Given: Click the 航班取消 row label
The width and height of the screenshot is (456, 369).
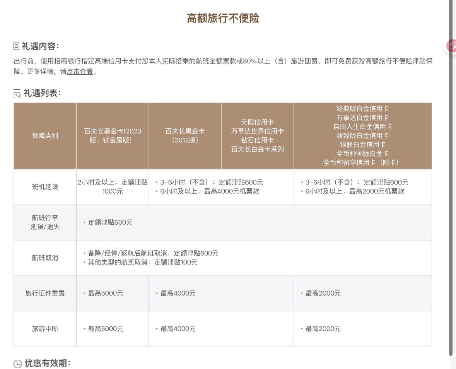Looking at the screenshot, I should tap(45, 258).
